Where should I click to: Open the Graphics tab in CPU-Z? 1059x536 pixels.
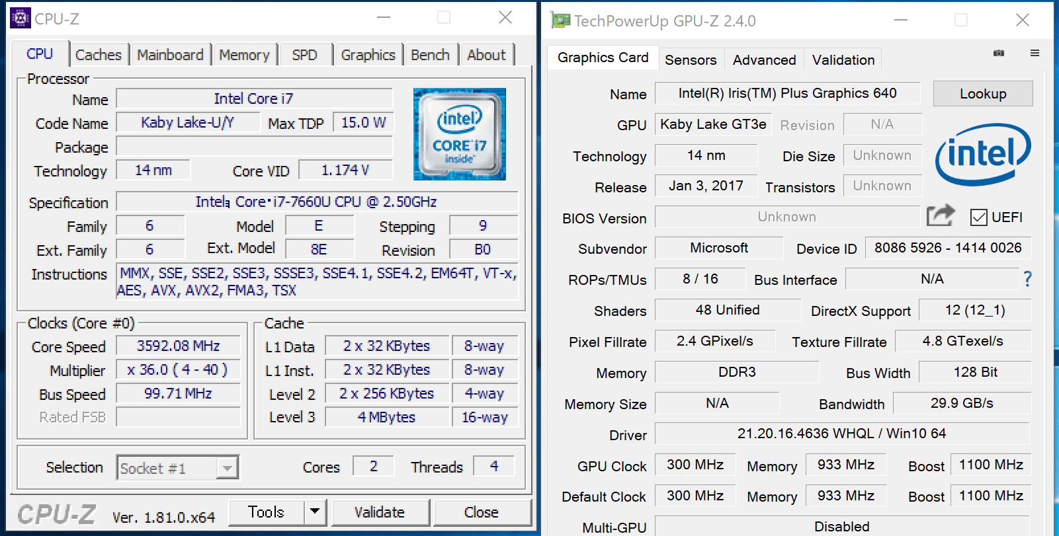368,55
